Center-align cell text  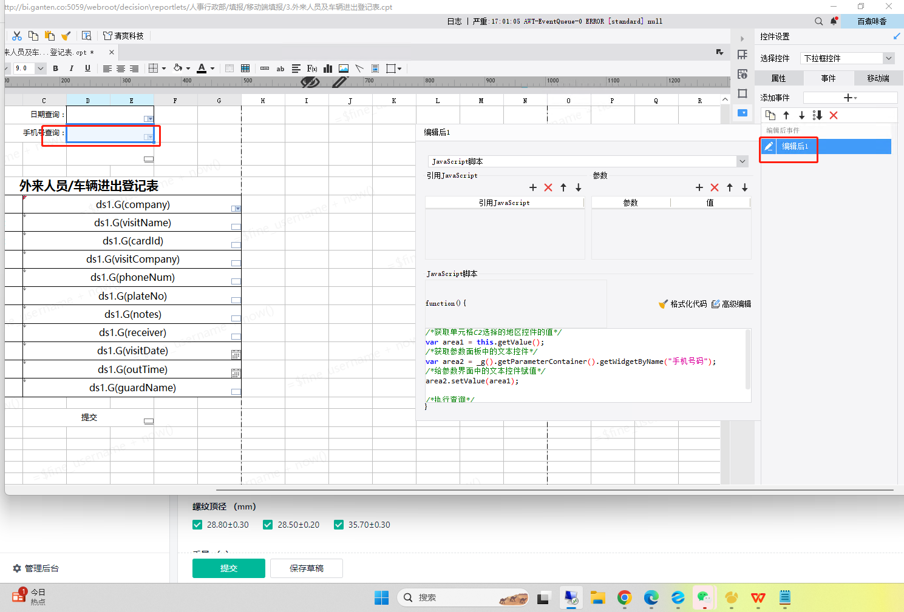[121, 69]
